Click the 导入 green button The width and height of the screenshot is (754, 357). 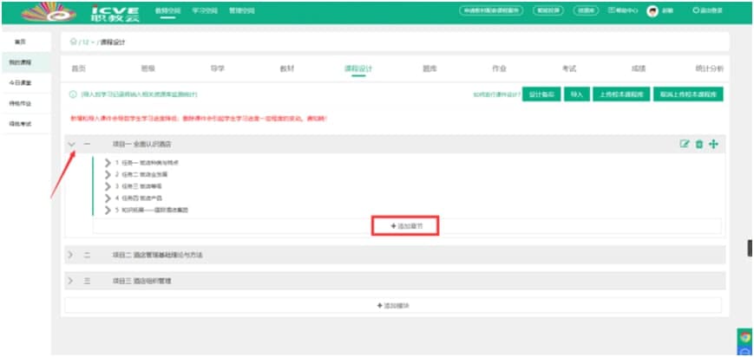(x=576, y=94)
